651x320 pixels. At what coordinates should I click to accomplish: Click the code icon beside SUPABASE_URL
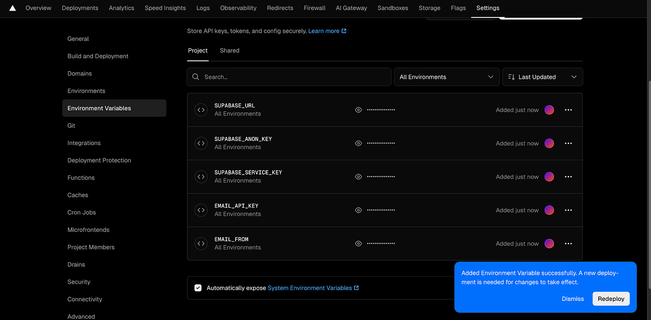pos(201,110)
